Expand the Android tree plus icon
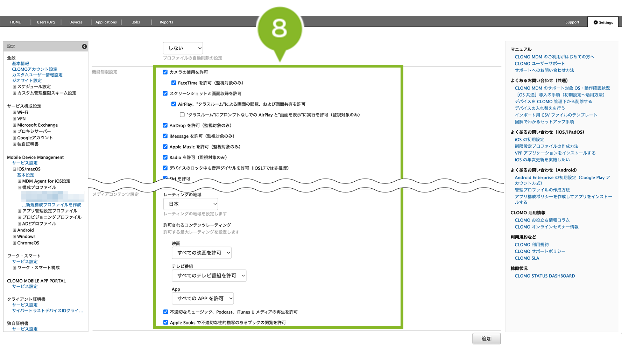This screenshot has height=350, width=622. (x=15, y=230)
